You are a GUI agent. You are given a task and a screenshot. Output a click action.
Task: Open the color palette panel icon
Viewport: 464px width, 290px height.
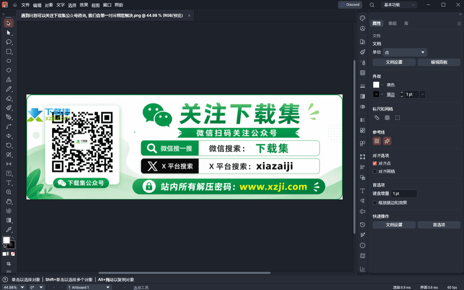tap(363, 18)
